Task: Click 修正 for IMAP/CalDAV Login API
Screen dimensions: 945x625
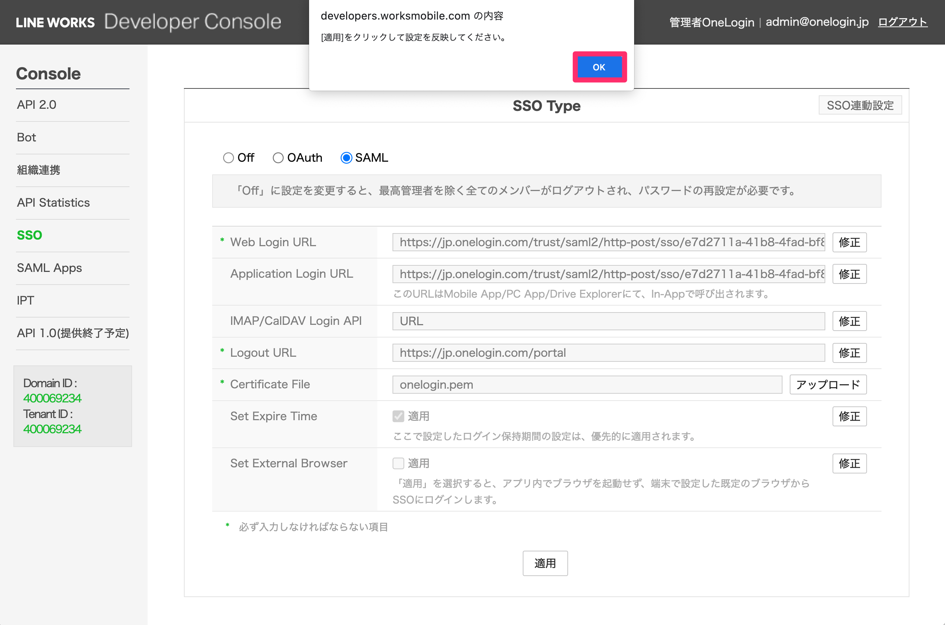Action: click(x=849, y=321)
